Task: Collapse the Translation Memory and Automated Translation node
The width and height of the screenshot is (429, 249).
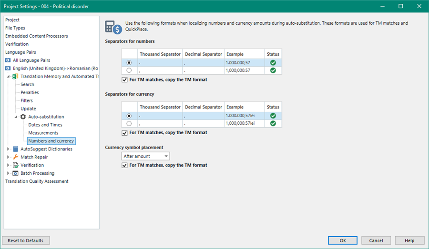Action: pyautogui.click(x=8, y=77)
